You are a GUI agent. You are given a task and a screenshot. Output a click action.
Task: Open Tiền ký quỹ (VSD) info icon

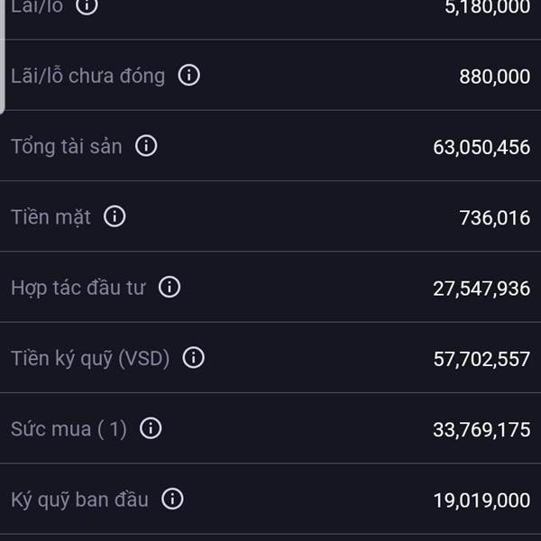click(x=194, y=357)
